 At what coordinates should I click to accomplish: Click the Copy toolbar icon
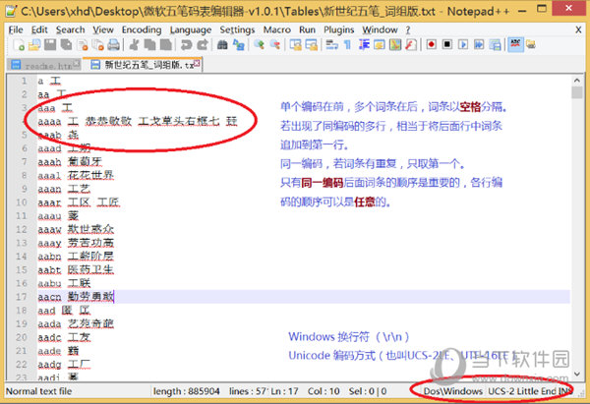click(149, 45)
